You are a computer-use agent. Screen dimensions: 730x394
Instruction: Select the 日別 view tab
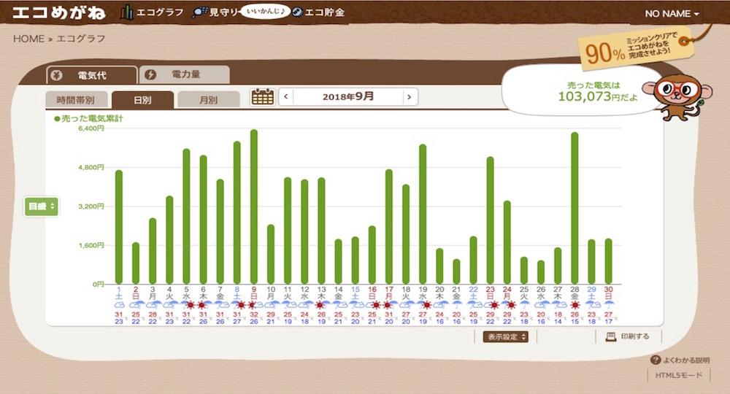pyautogui.click(x=143, y=99)
